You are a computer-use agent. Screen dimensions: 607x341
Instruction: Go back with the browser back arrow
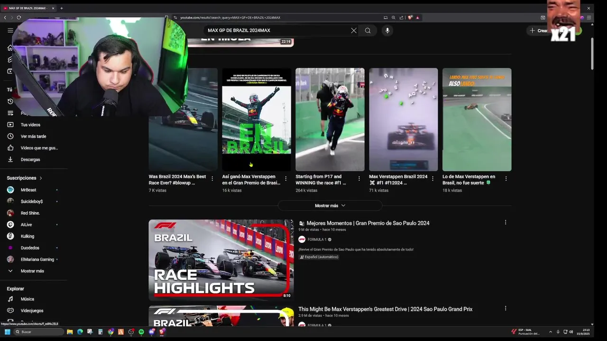[x=5, y=18]
